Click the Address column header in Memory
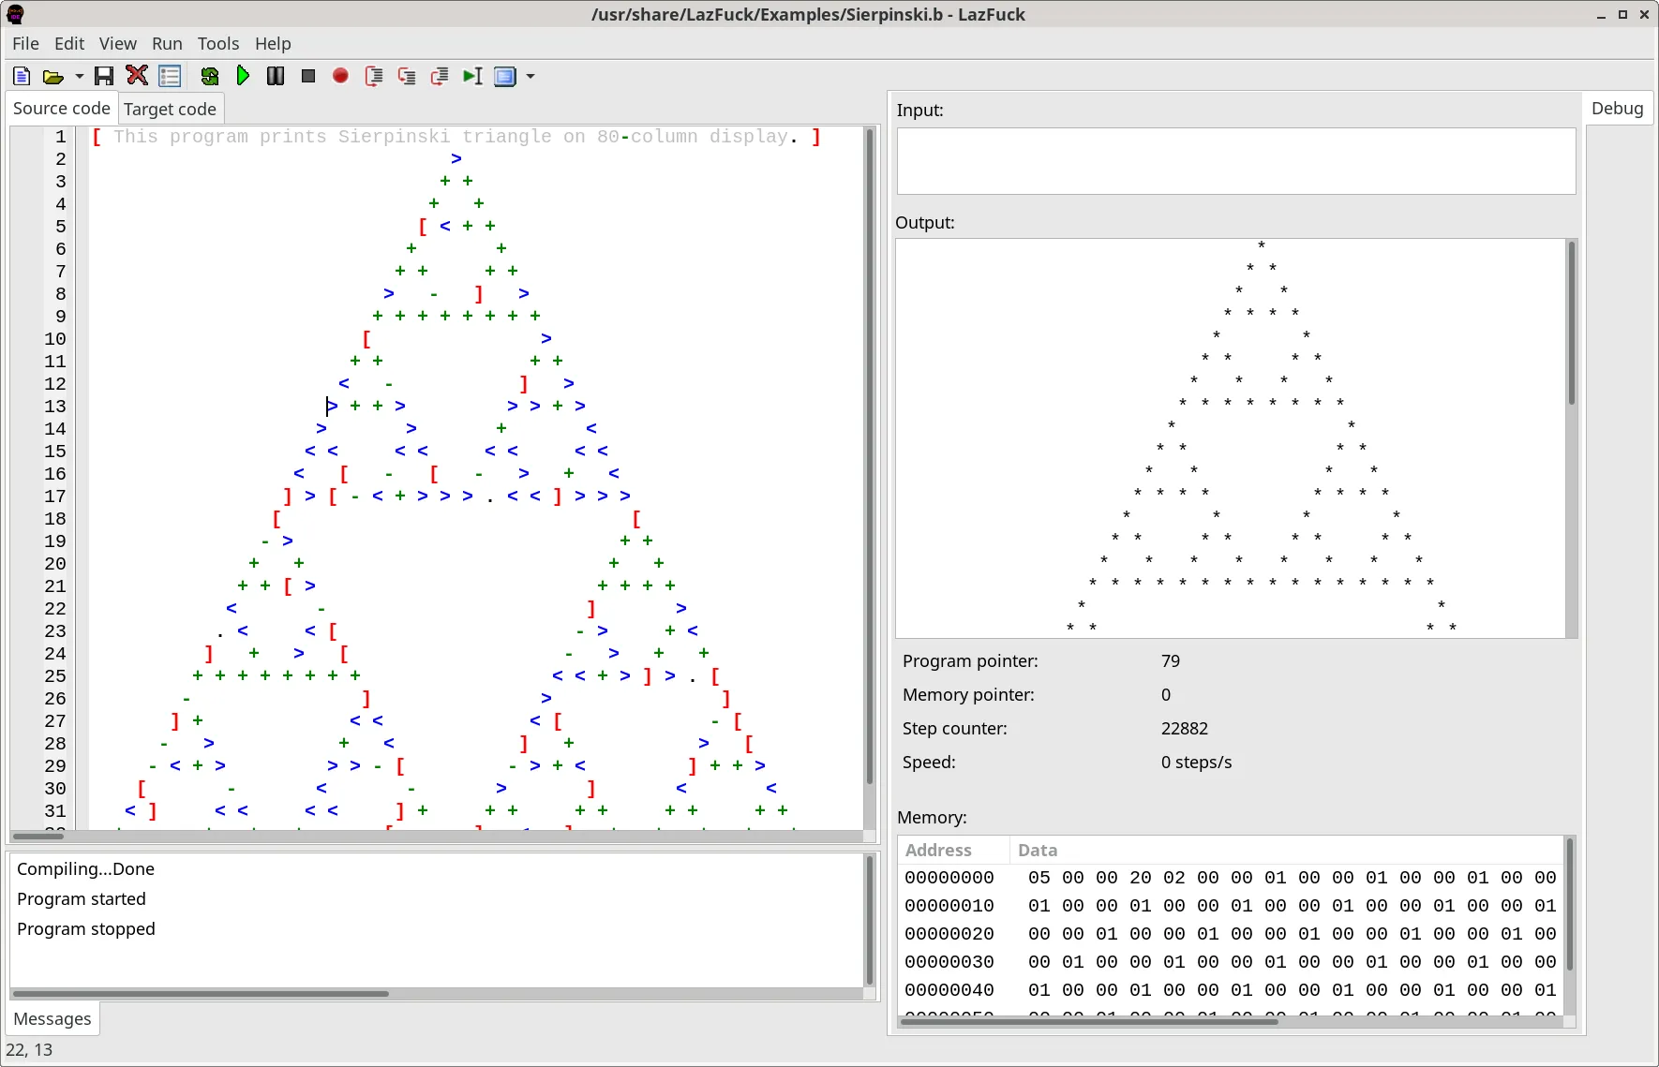 point(953,850)
